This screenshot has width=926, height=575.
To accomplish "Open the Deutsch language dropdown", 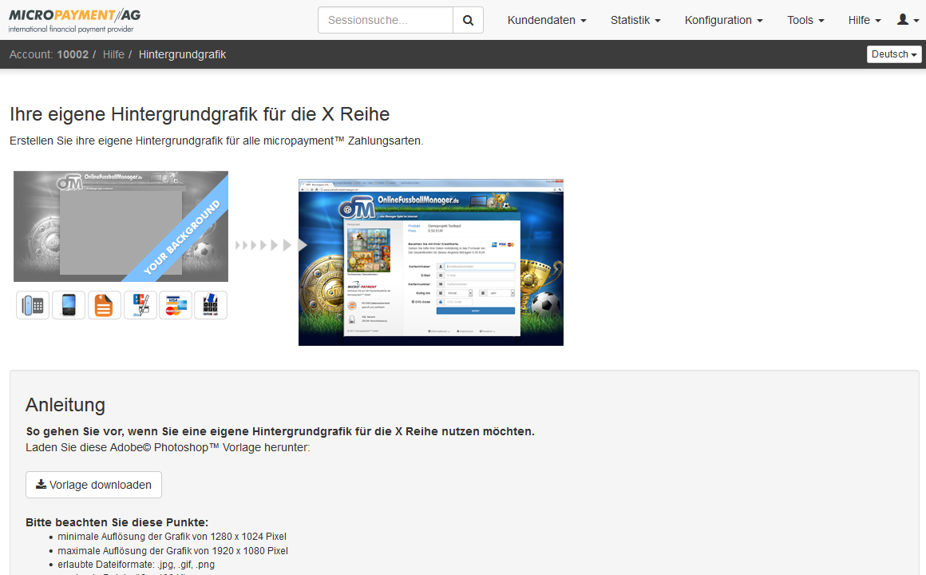I will click(894, 54).
